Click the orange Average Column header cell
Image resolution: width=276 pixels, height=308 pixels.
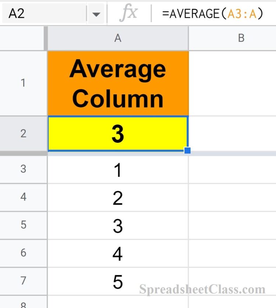(x=118, y=83)
